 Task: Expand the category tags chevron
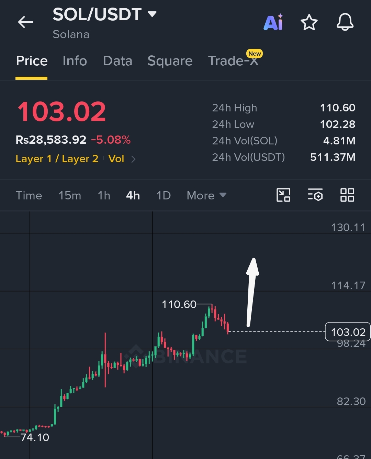pos(134,159)
